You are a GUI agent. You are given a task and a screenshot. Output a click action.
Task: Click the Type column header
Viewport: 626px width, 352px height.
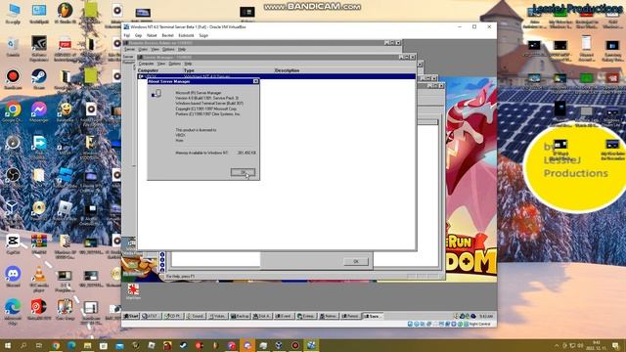click(x=189, y=70)
